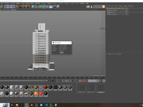
Task: Expand the ground floor object
Action: click(108, 10)
